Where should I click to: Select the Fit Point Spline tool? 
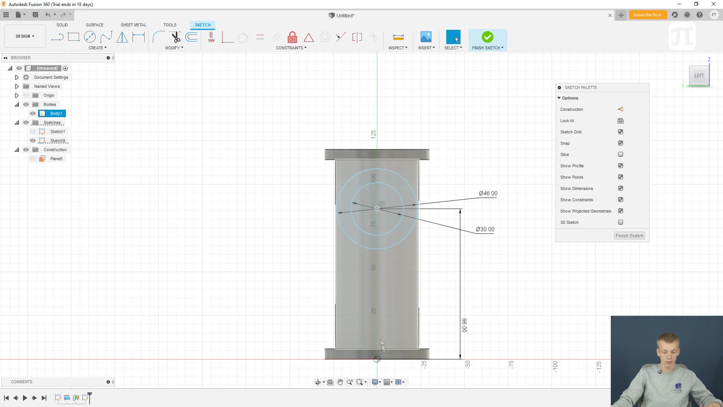(106, 37)
